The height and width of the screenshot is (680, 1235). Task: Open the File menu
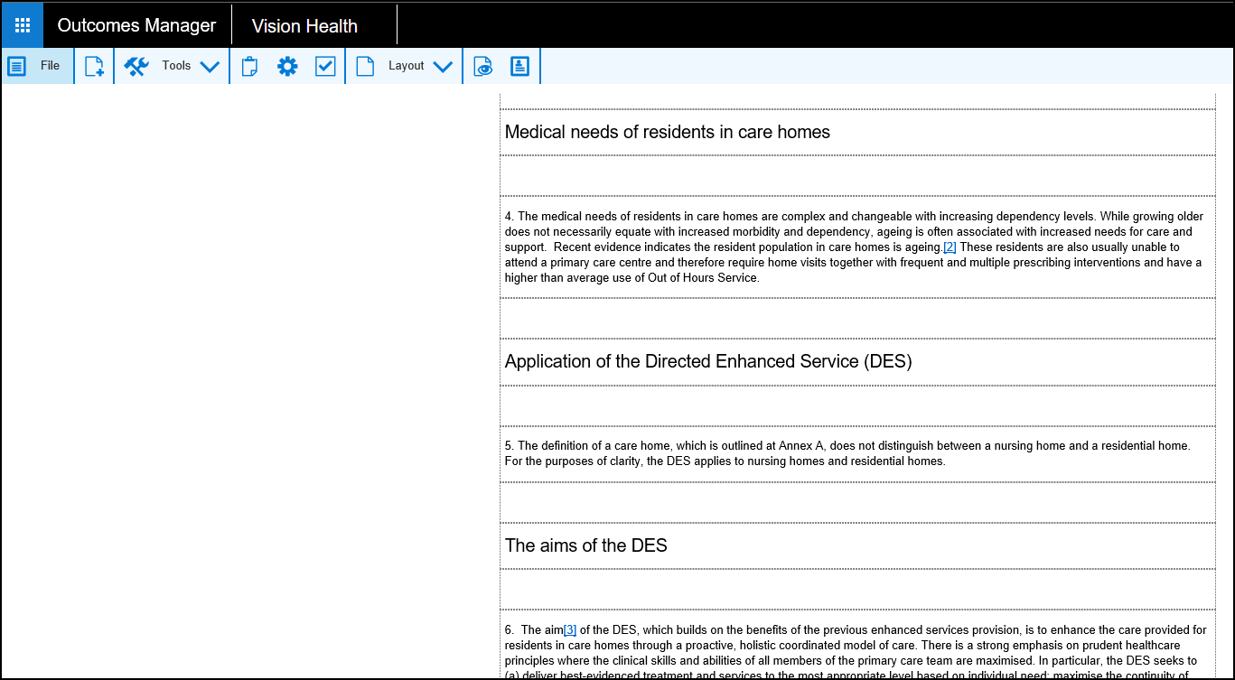50,66
